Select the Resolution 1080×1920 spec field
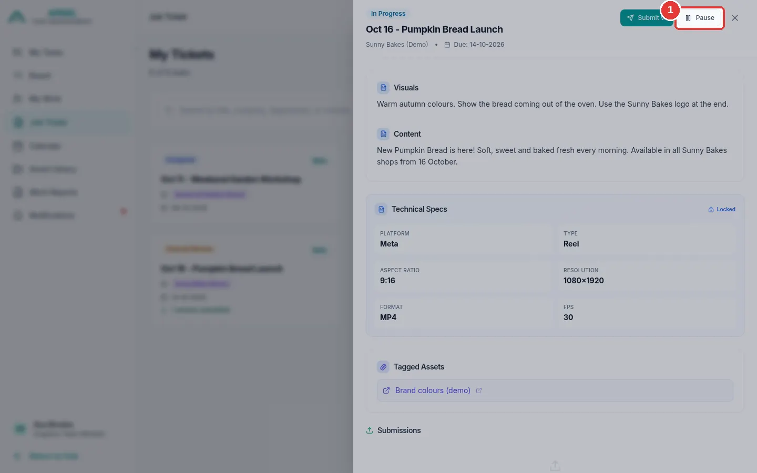757x473 pixels. click(x=647, y=276)
